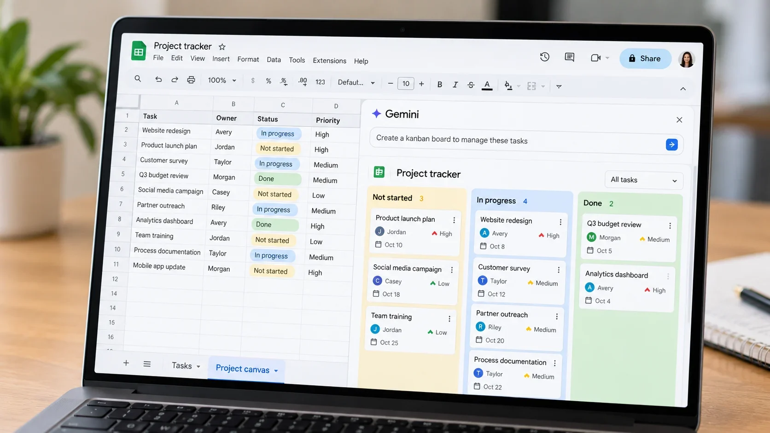Add a new sheet

(126, 363)
